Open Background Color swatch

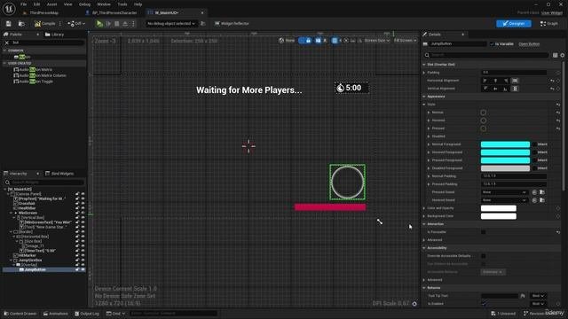(499, 216)
